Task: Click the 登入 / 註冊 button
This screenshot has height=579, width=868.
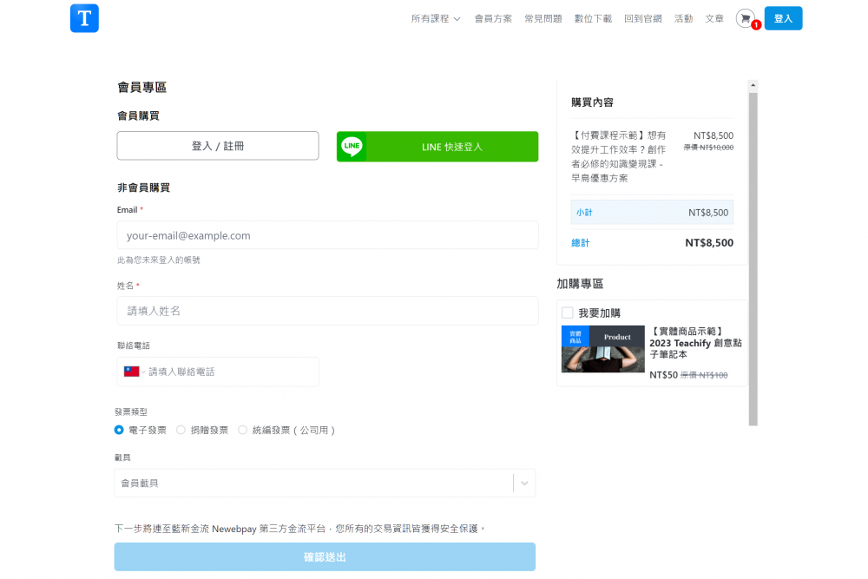Action: pyautogui.click(x=218, y=146)
